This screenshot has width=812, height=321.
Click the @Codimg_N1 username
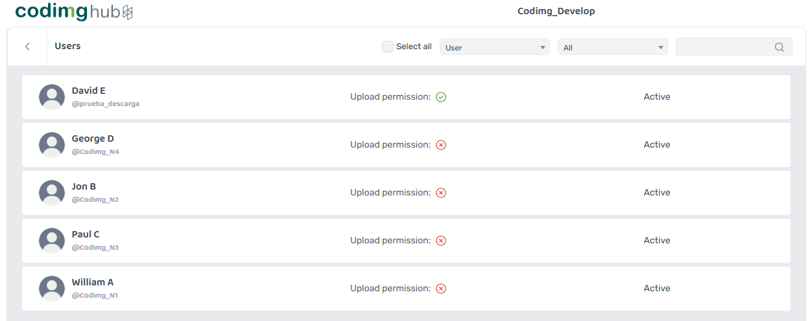pyautogui.click(x=95, y=295)
